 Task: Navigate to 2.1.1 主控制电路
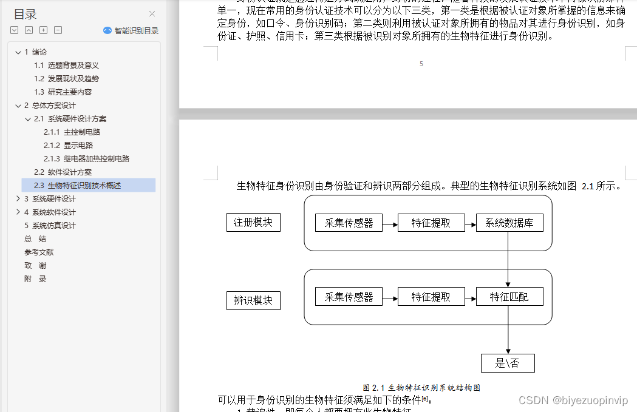[72, 132]
